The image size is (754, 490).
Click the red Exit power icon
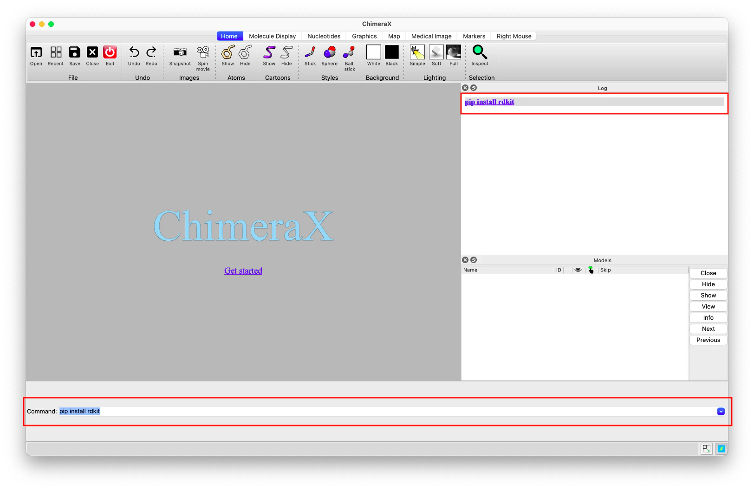pyautogui.click(x=110, y=52)
